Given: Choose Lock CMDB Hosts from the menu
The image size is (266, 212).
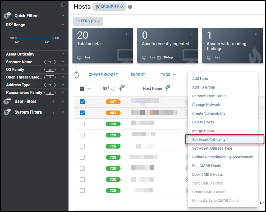Looking at the screenshot, I should [x=223, y=174].
